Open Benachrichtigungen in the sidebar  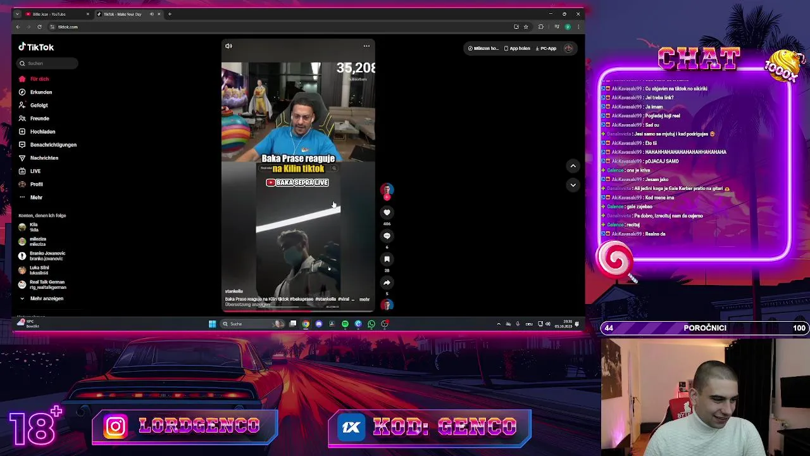pyautogui.click(x=47, y=145)
